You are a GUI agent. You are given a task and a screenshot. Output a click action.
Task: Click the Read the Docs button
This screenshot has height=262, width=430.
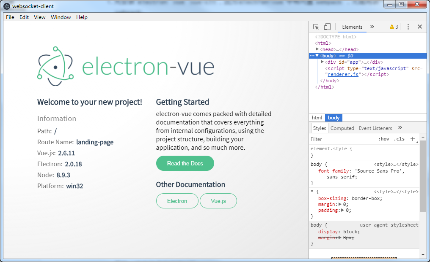[x=185, y=163]
